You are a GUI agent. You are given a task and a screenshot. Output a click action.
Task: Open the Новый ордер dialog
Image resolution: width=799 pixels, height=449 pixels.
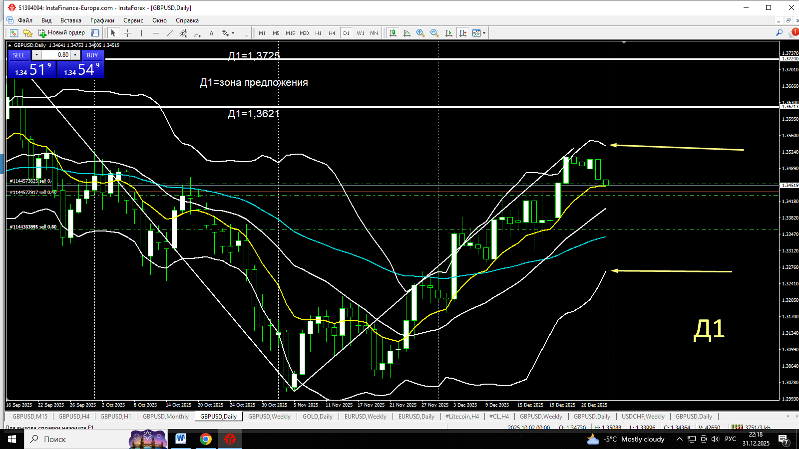point(62,33)
